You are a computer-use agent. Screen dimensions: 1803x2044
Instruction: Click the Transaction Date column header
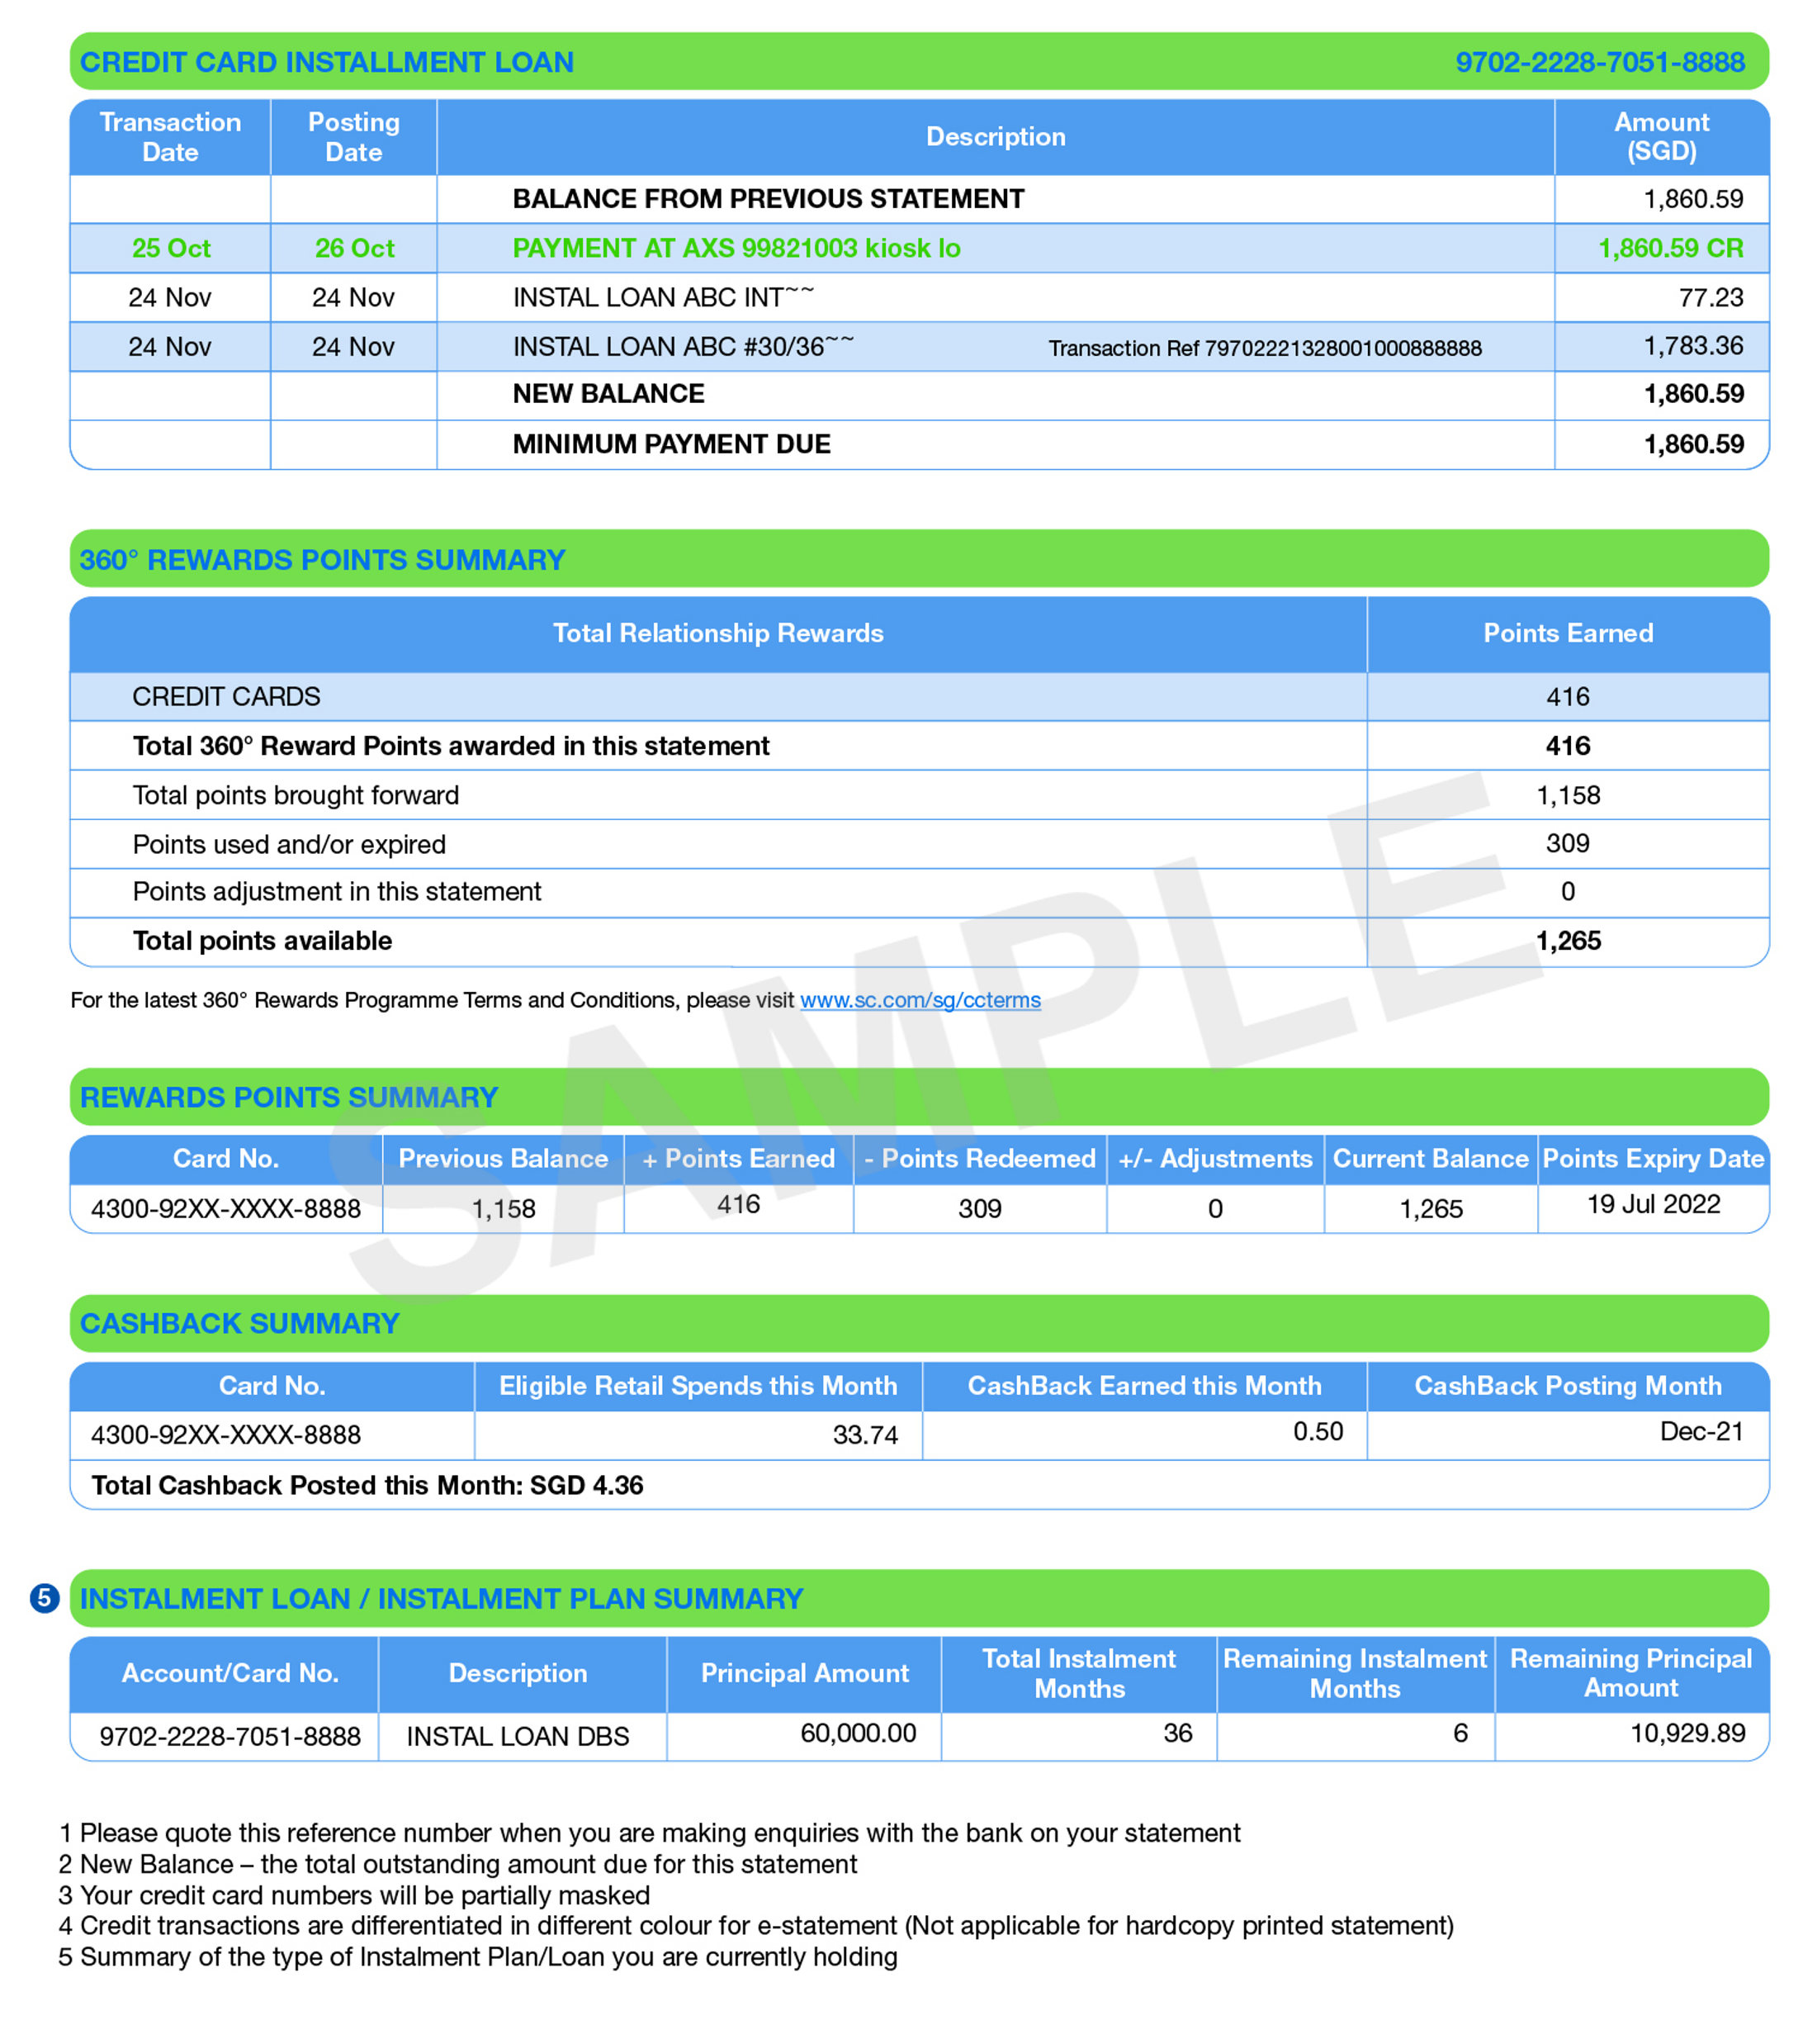[170, 137]
